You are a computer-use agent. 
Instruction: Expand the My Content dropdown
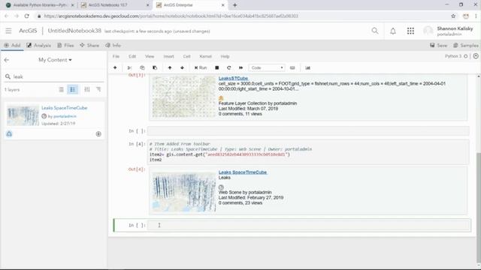[55, 60]
